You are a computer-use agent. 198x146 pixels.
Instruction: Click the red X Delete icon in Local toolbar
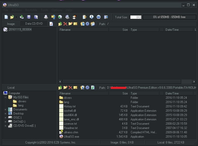point(70,88)
